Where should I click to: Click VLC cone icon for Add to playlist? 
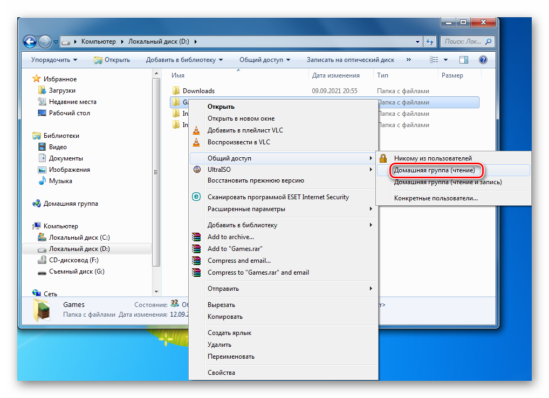pyautogui.click(x=197, y=130)
